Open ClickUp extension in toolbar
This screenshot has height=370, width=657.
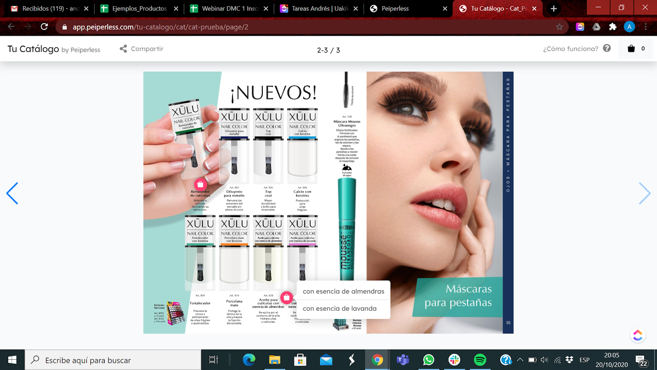580,27
